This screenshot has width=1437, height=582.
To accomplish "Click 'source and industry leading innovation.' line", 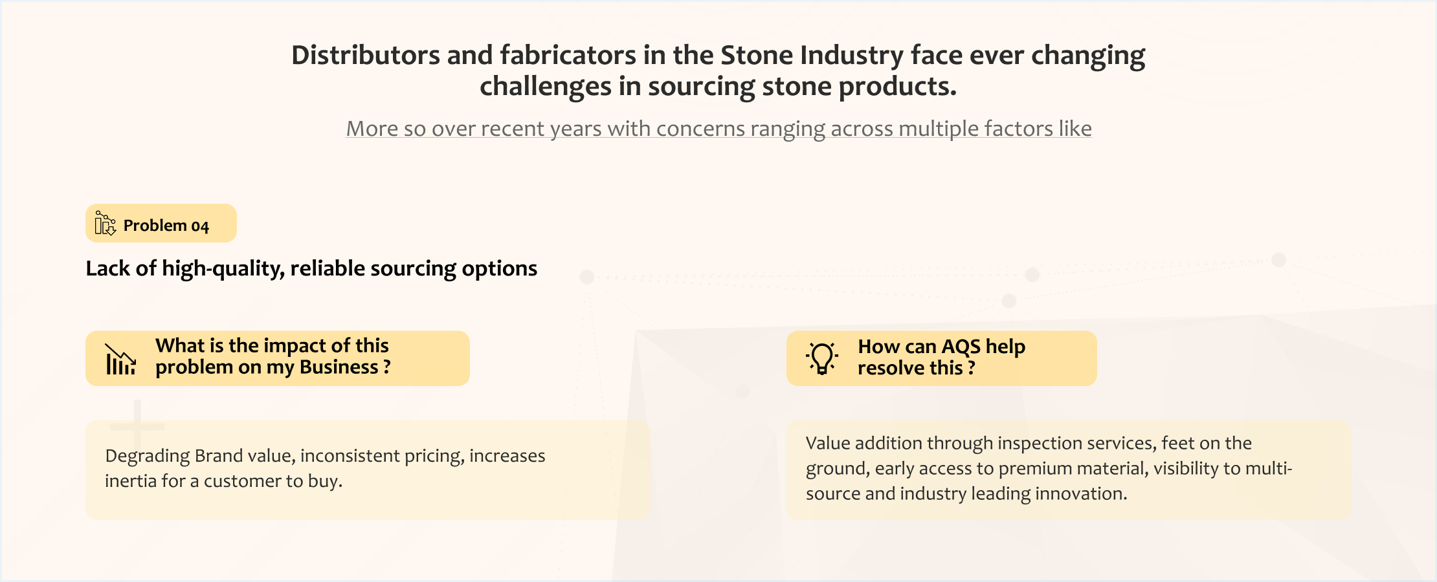I will point(966,493).
